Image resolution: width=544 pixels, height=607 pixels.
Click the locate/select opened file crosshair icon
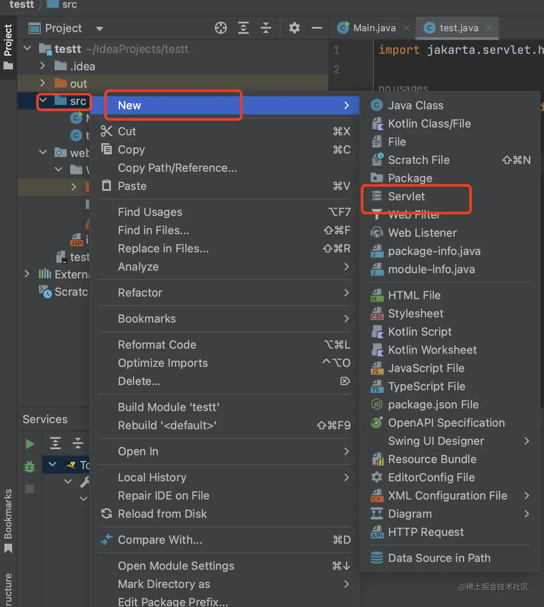click(x=221, y=28)
